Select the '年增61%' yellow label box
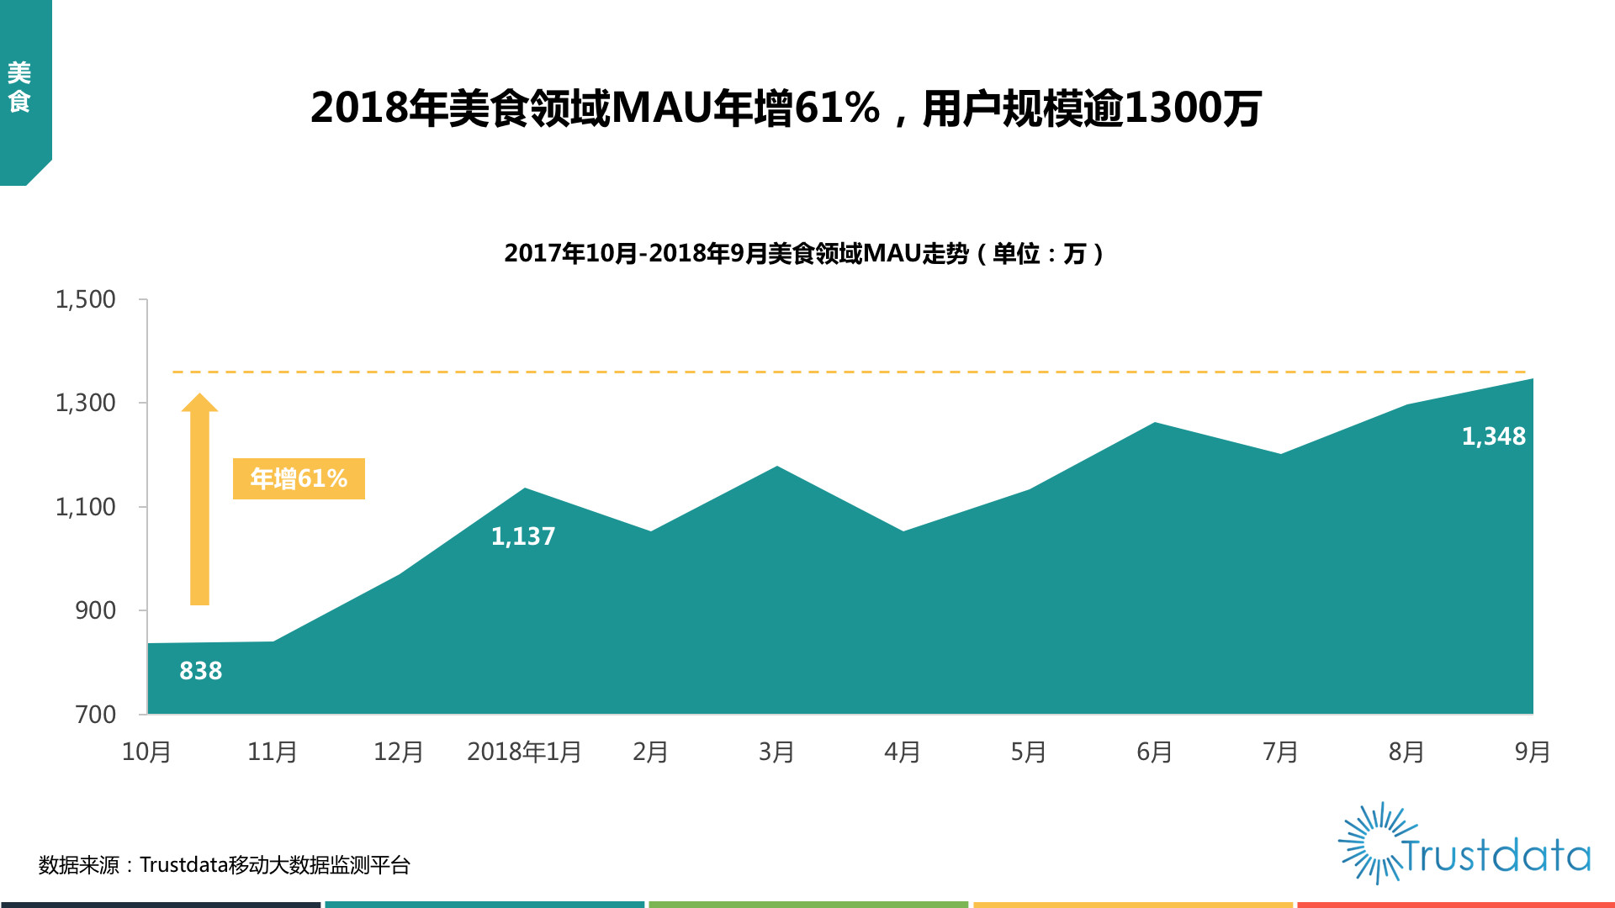The width and height of the screenshot is (1615, 908). [299, 478]
